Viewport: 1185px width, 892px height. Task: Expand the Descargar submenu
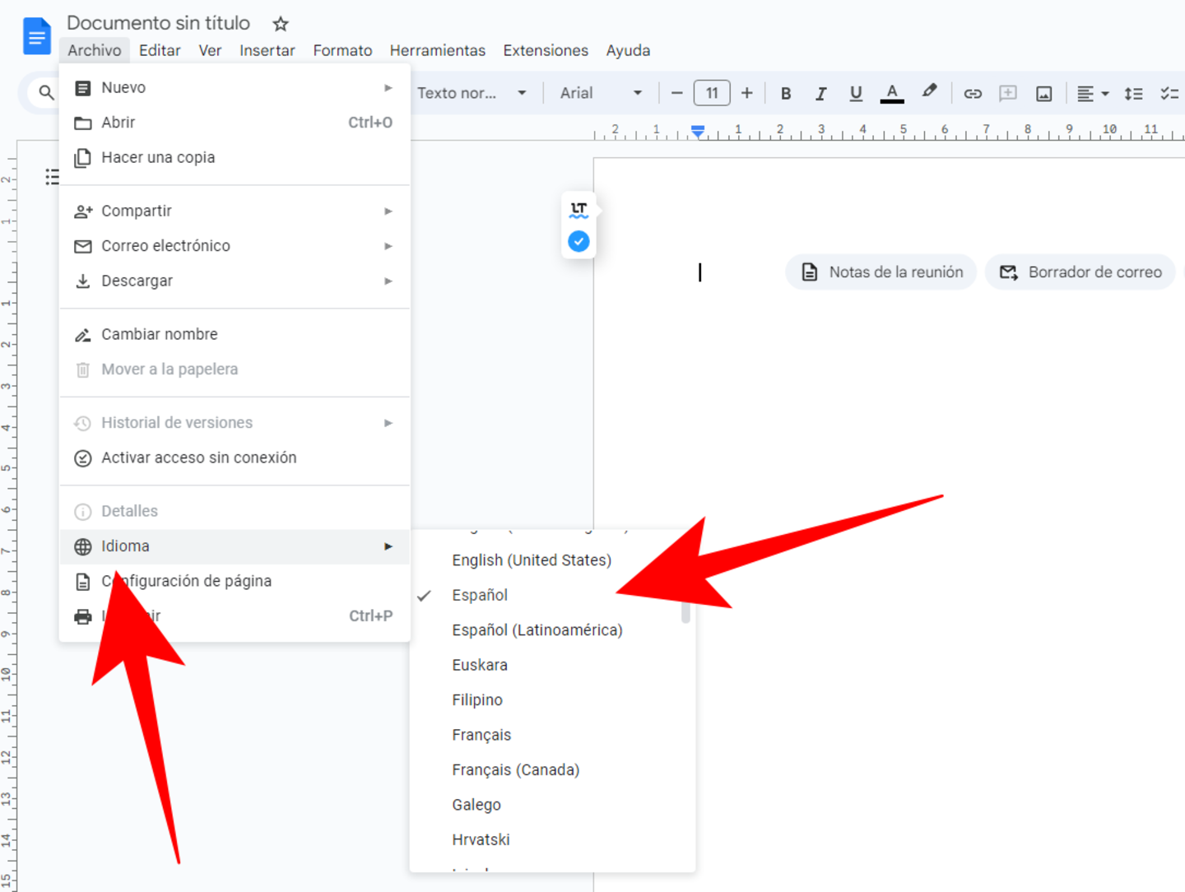(x=235, y=281)
